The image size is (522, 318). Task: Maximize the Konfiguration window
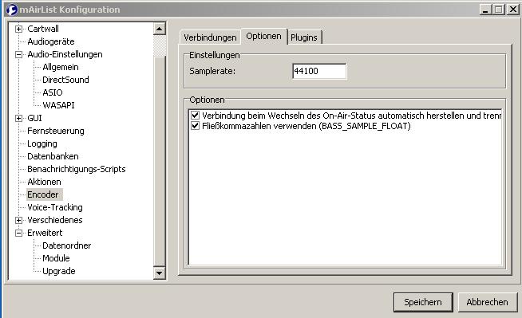click(x=499, y=10)
